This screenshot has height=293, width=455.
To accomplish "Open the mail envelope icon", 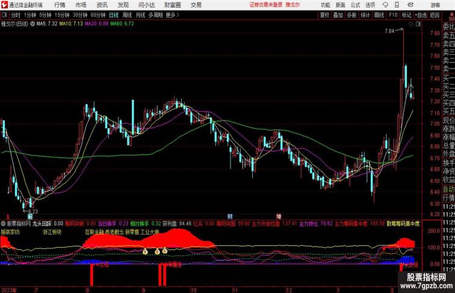I will 410,5.
